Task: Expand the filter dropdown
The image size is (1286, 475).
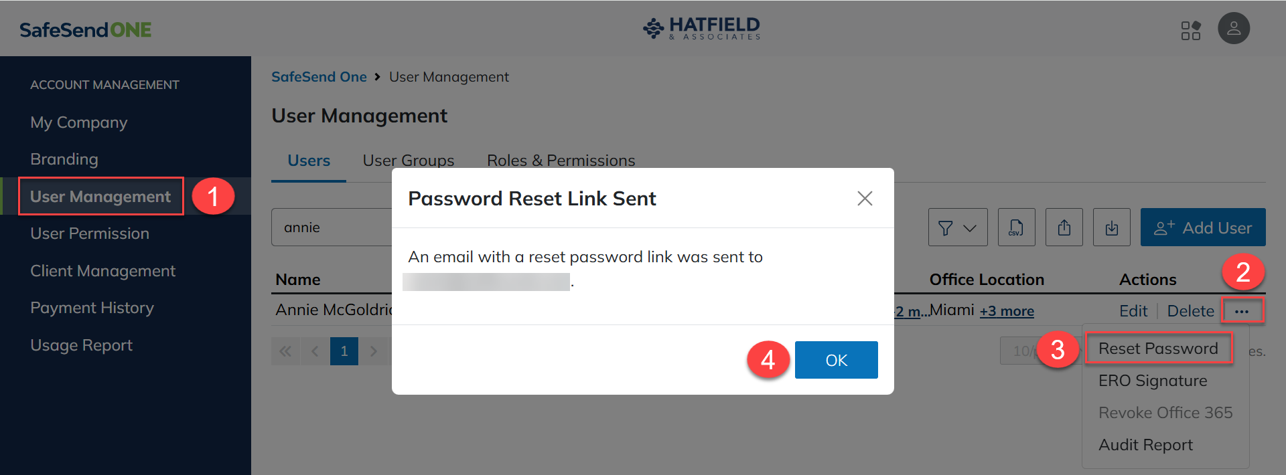Action: point(957,227)
